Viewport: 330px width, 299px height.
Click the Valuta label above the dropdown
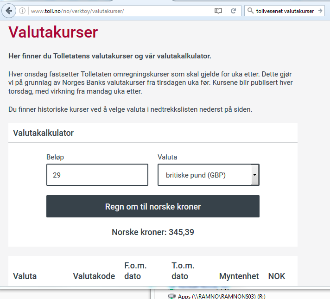tap(167, 157)
